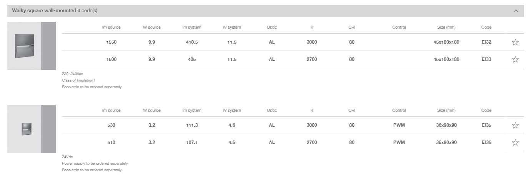Click the Walky square wall-mounted header title

click(x=44, y=11)
